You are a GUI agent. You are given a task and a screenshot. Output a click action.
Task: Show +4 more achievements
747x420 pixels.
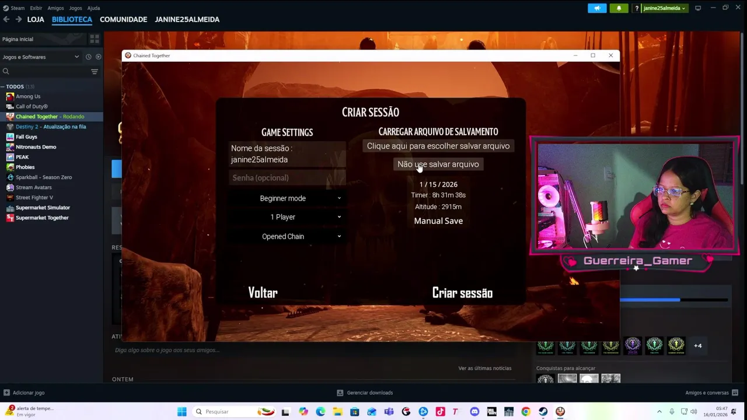(x=697, y=346)
